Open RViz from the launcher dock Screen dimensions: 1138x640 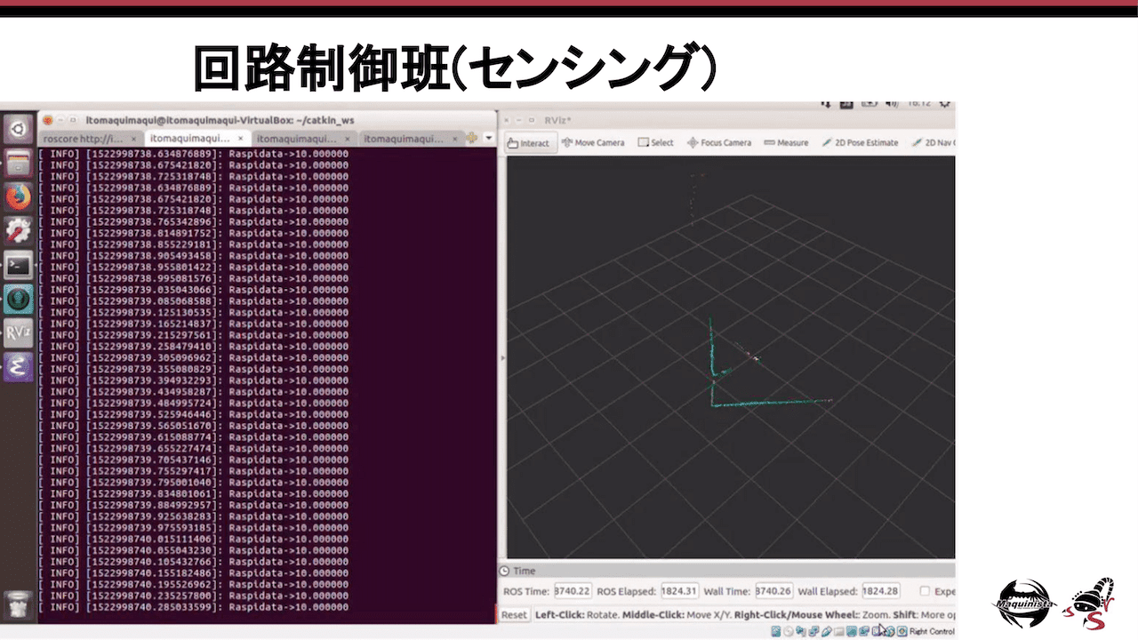(x=19, y=332)
